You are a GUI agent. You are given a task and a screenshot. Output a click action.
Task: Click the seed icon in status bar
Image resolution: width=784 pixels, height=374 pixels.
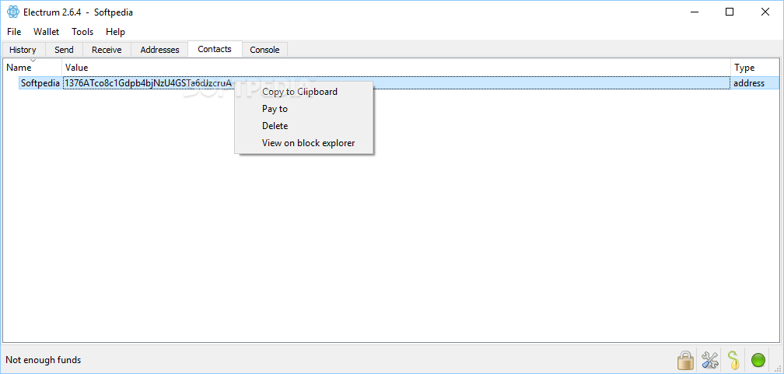[733, 359]
